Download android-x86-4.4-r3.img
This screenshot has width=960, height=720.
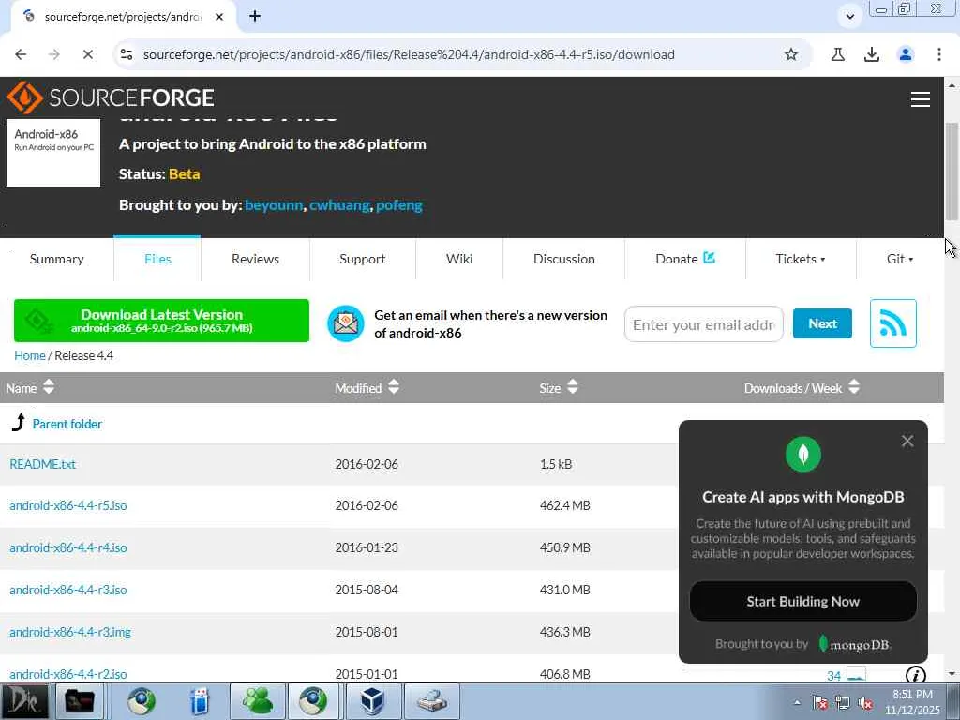coord(70,632)
